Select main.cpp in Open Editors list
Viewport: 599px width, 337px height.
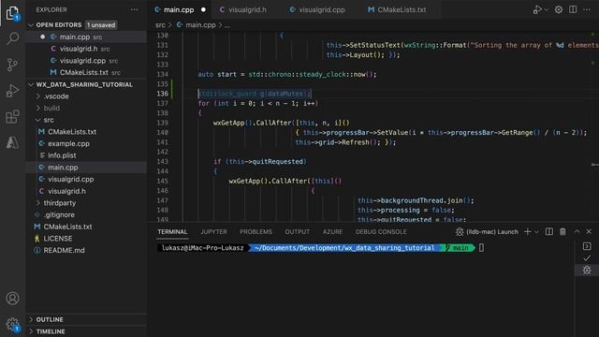pyautogui.click(x=86, y=37)
